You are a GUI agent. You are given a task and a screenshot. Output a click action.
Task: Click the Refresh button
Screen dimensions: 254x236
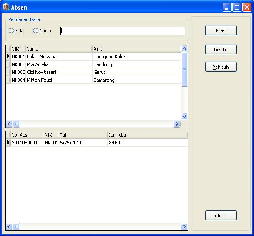pos(221,67)
